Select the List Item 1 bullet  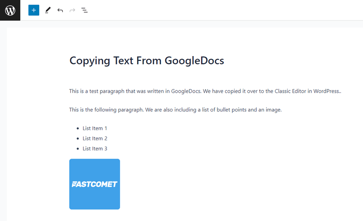pyautogui.click(x=95, y=128)
